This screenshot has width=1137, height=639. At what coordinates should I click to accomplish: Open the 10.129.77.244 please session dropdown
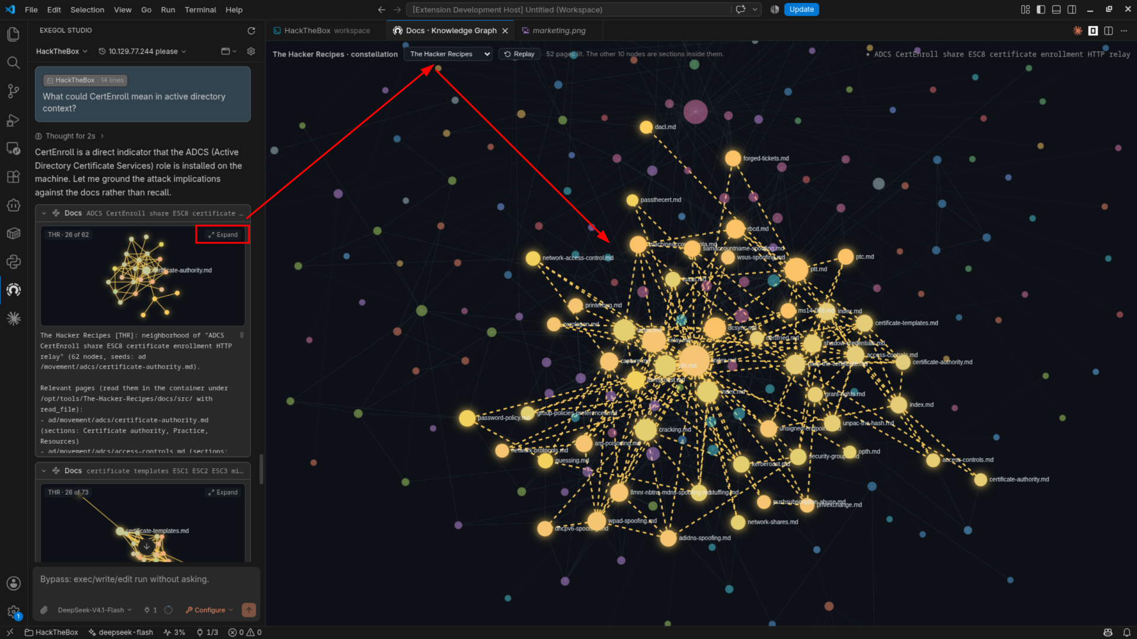(x=142, y=52)
